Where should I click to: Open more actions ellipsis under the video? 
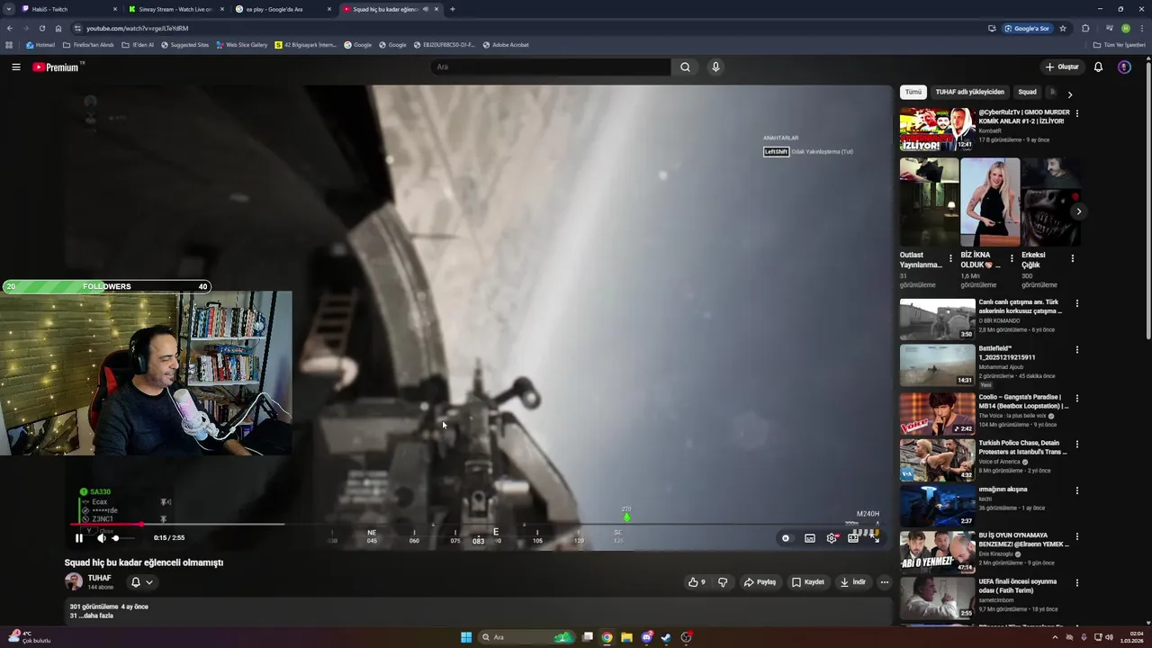click(x=884, y=582)
